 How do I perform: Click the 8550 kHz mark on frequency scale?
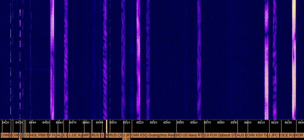click(x=180, y=123)
